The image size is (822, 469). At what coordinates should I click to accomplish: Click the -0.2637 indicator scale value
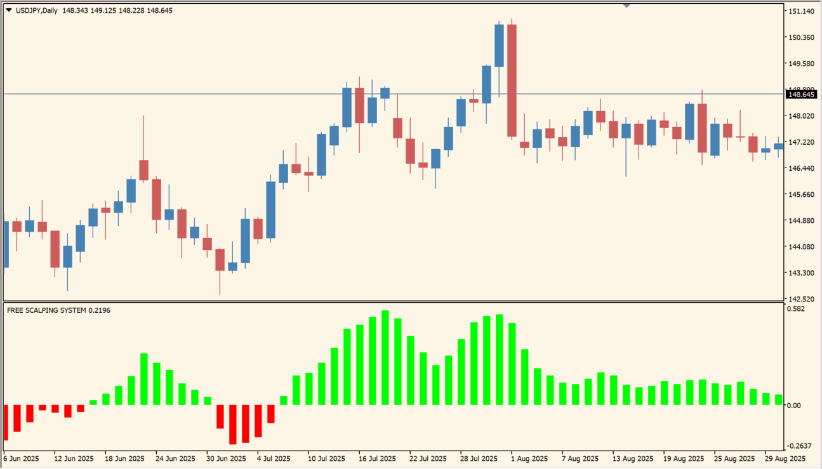(x=799, y=446)
